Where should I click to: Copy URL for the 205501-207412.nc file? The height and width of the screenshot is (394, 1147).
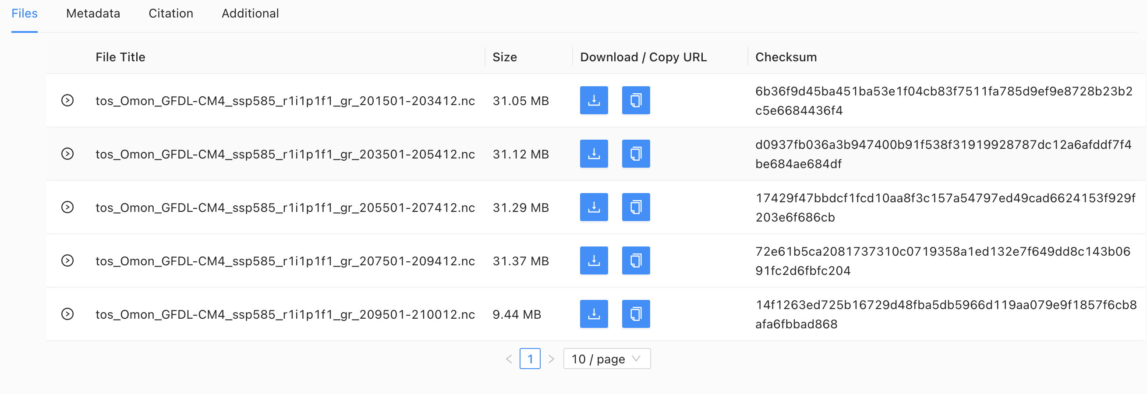(635, 207)
